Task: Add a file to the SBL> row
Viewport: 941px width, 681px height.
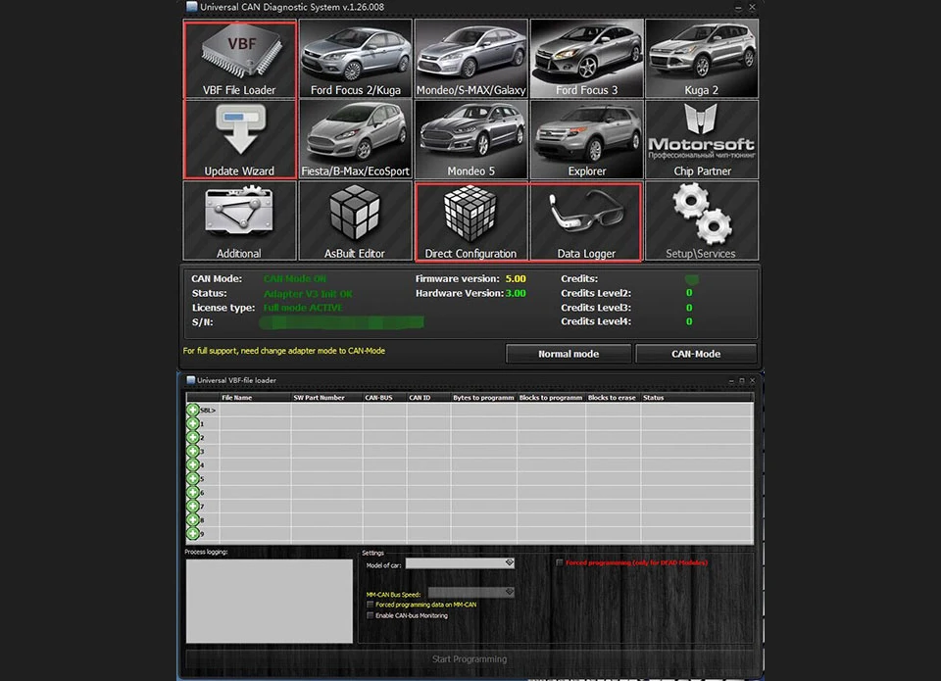Action: (193, 410)
